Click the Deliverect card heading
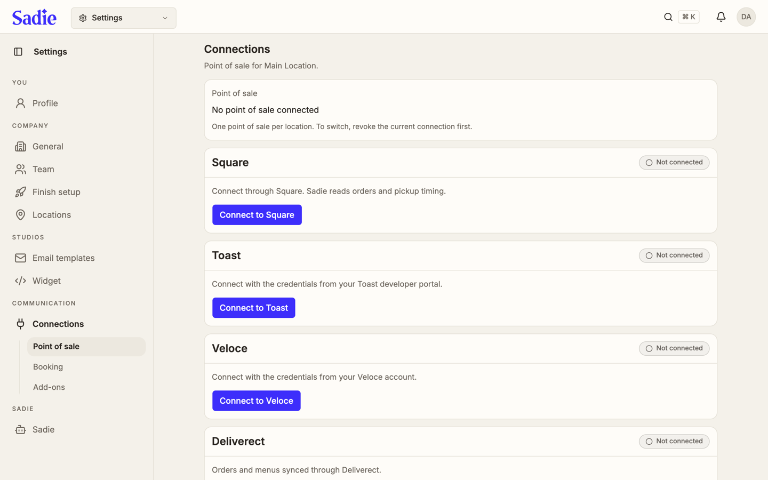 coord(238,441)
